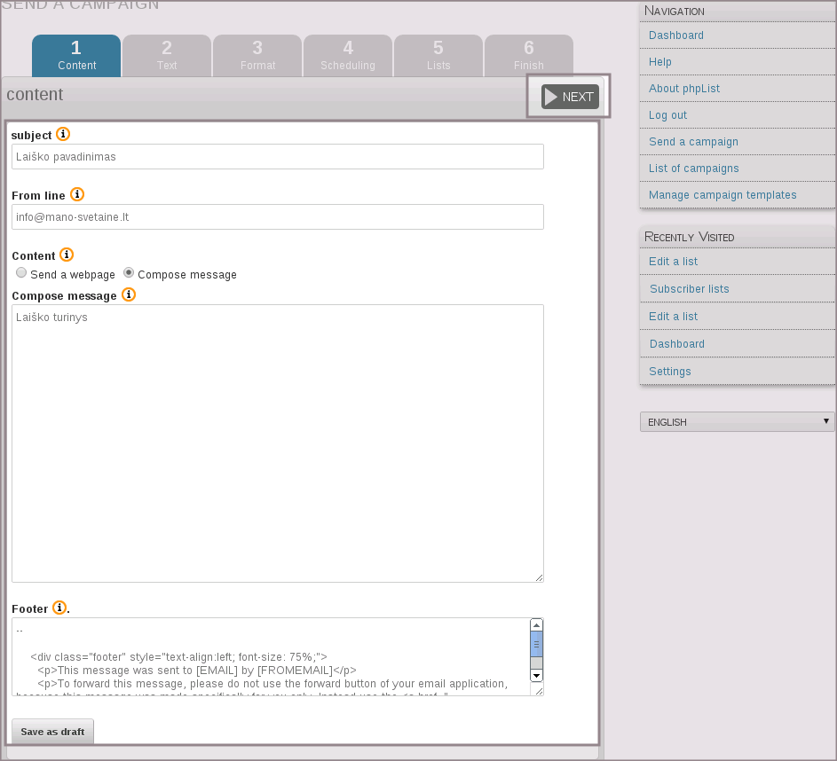
Task: Open Manage campaign templates link
Action: 723,195
